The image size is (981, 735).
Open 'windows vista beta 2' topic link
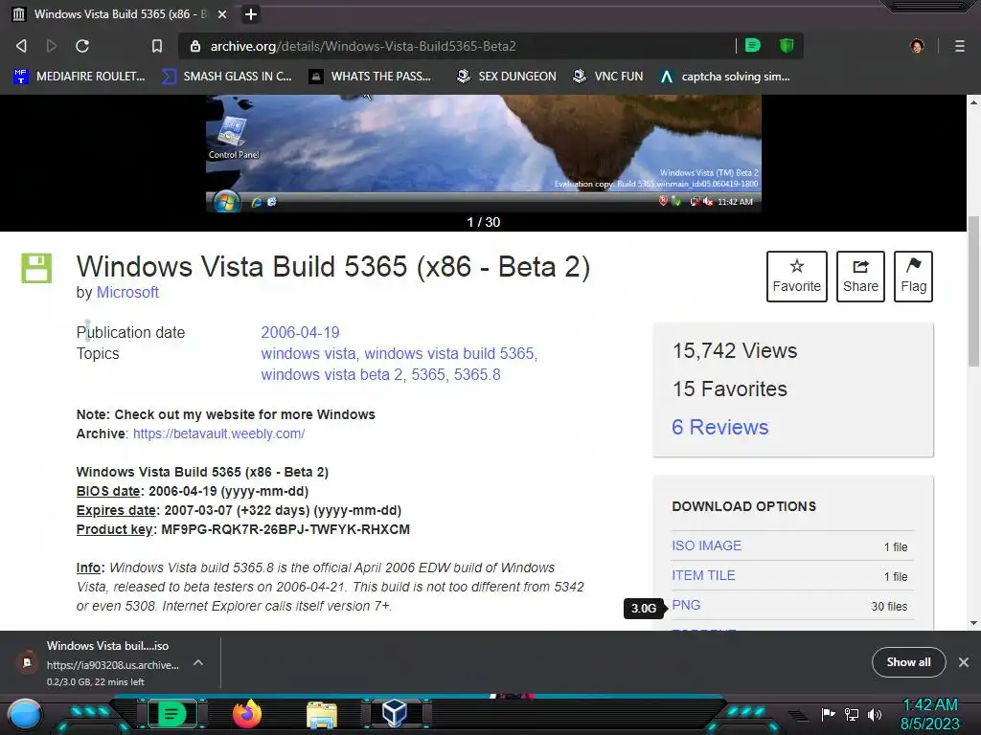(331, 375)
